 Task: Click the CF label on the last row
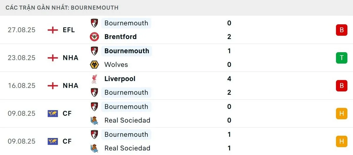[67, 141]
